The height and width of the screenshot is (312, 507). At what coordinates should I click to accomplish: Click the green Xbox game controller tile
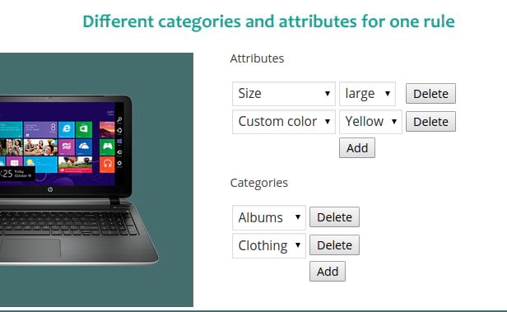(x=107, y=147)
